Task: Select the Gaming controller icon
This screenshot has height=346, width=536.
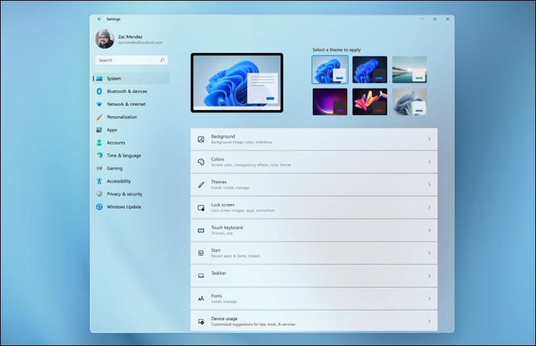Action: tap(99, 168)
